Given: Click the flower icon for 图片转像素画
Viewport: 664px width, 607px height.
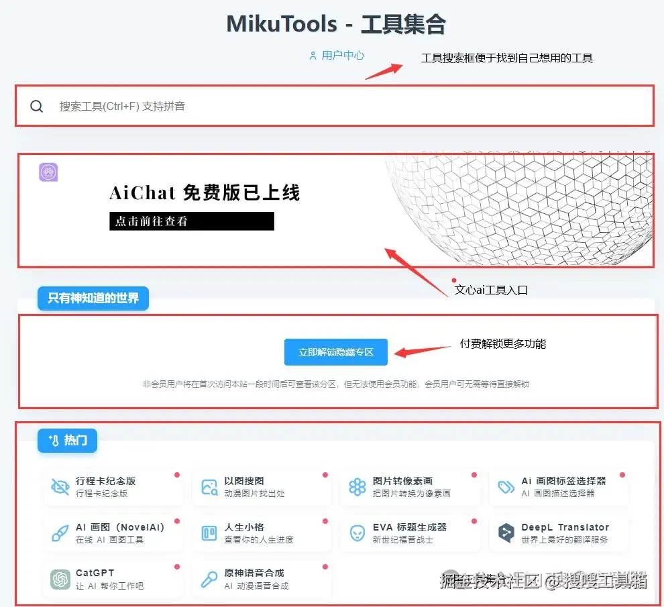Looking at the screenshot, I should 357,487.
